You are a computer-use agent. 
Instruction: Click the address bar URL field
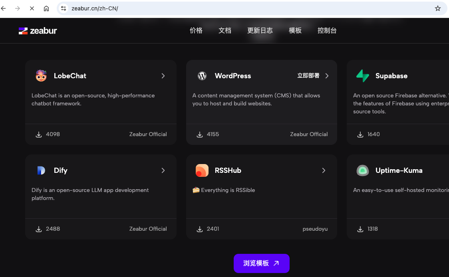[240, 8]
